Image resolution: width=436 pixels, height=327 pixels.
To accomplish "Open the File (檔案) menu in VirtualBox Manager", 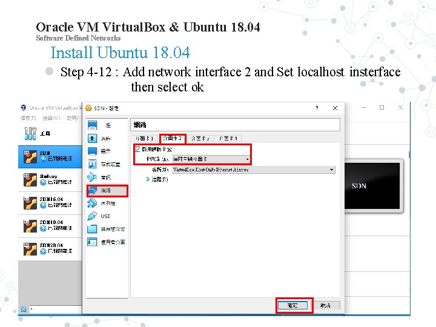I will tap(28, 118).
